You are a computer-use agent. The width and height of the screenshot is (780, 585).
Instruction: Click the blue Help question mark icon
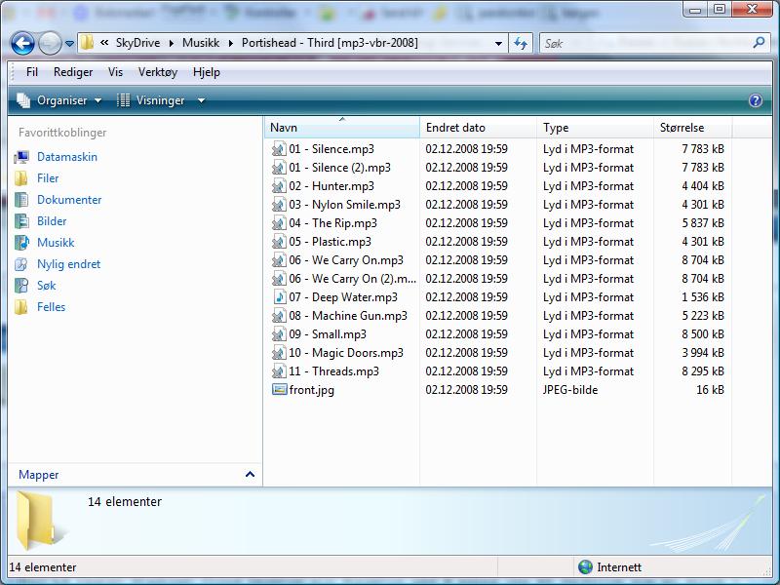pyautogui.click(x=755, y=100)
